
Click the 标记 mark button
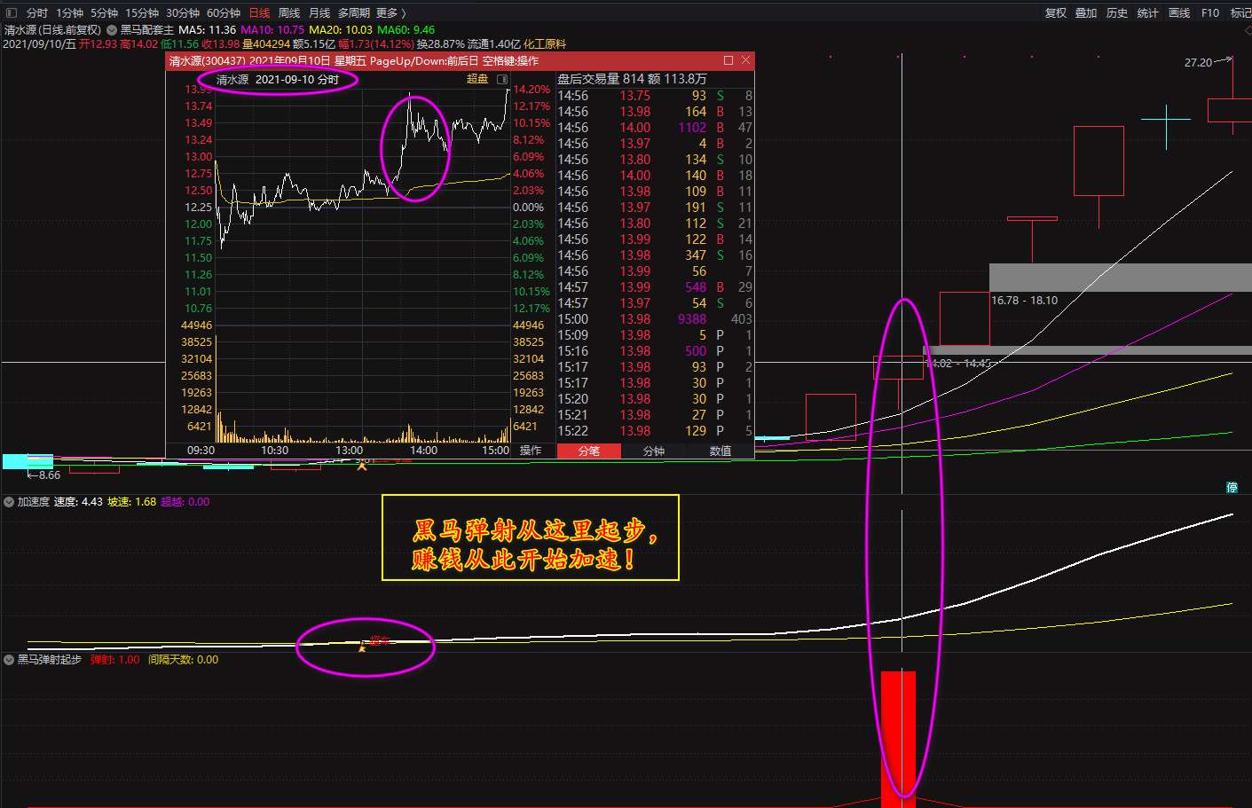1240,13
